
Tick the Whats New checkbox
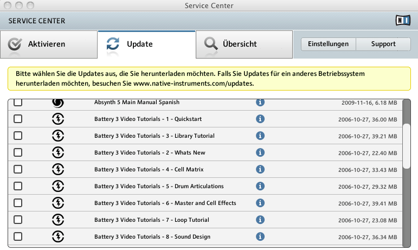[x=18, y=152]
